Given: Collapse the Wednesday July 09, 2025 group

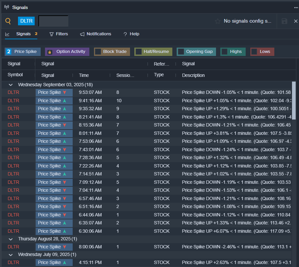Looking at the screenshot, I should [11, 255].
